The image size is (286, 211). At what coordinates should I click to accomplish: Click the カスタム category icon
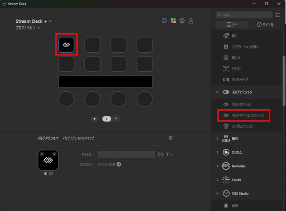click(x=226, y=152)
